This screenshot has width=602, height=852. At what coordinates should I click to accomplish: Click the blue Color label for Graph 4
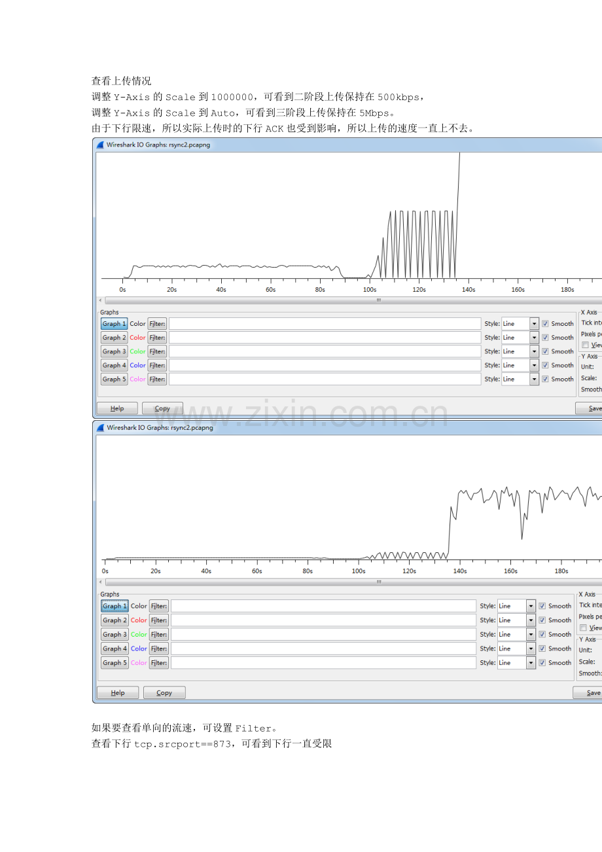137,365
